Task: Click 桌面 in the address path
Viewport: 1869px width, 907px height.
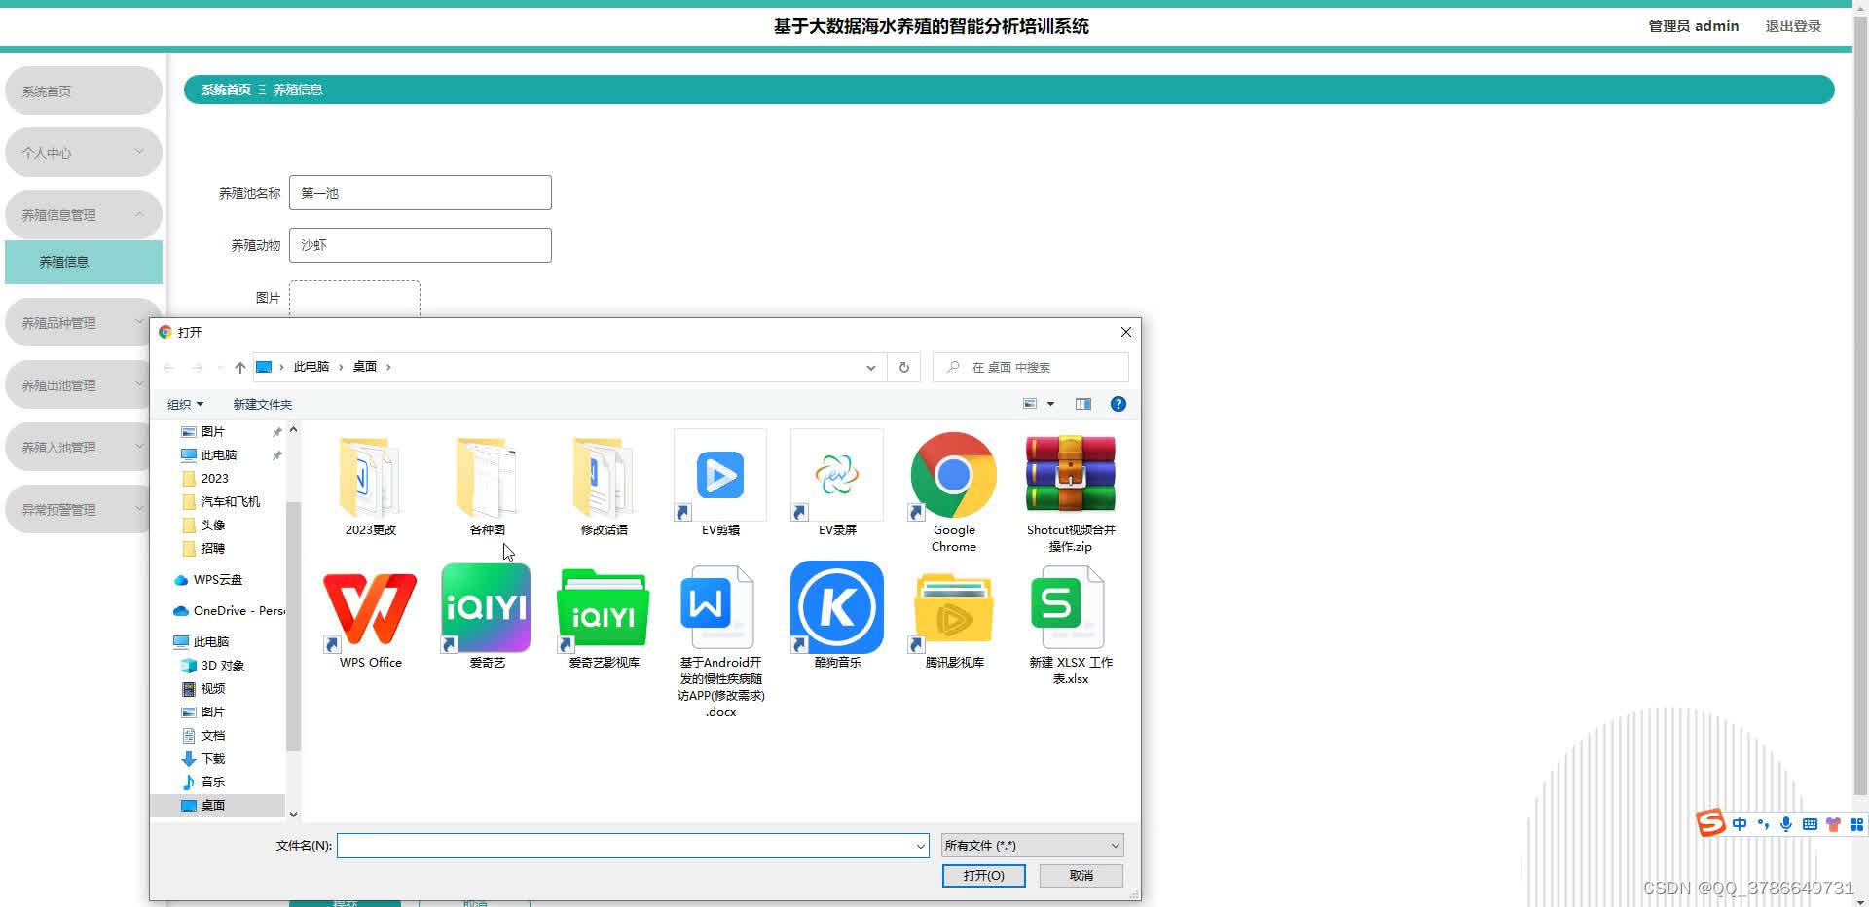Action: 365,367
